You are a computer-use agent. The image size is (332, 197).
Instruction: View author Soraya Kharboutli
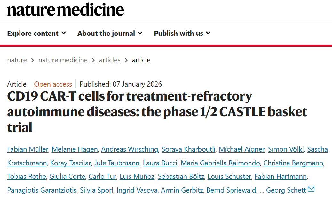(188, 149)
